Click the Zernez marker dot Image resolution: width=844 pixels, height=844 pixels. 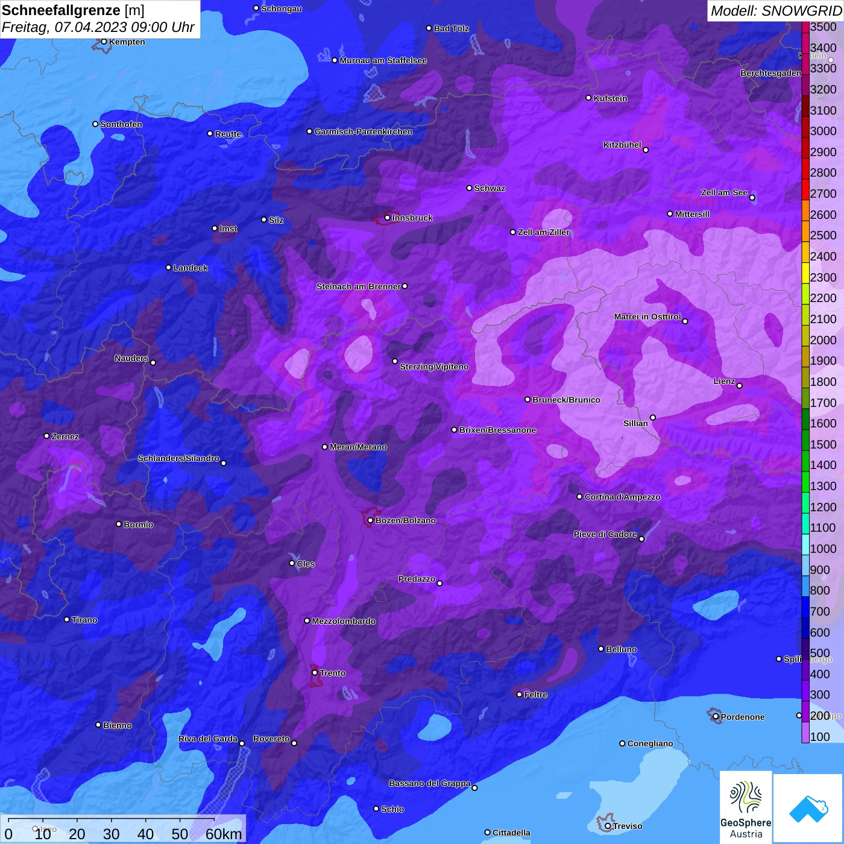click(46, 436)
